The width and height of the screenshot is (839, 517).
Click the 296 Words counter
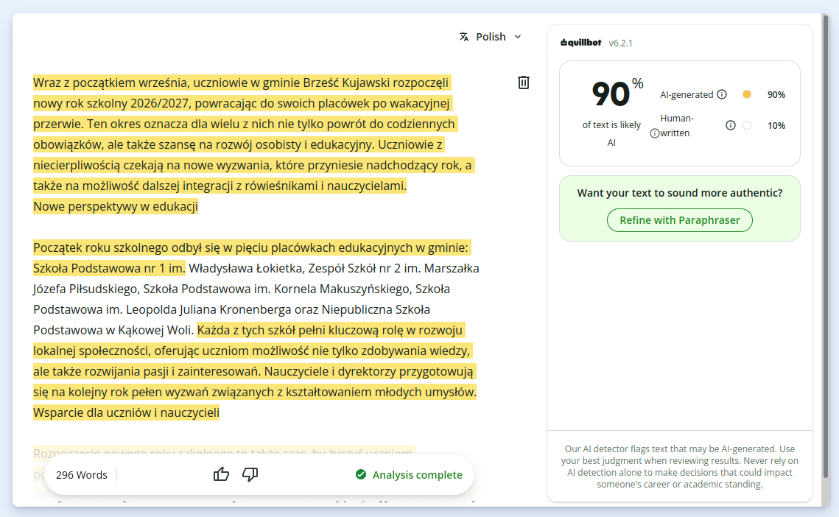81,475
